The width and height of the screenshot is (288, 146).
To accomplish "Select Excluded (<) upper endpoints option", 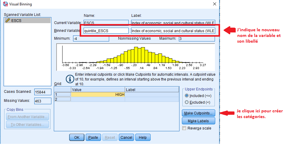I will point(187,102).
